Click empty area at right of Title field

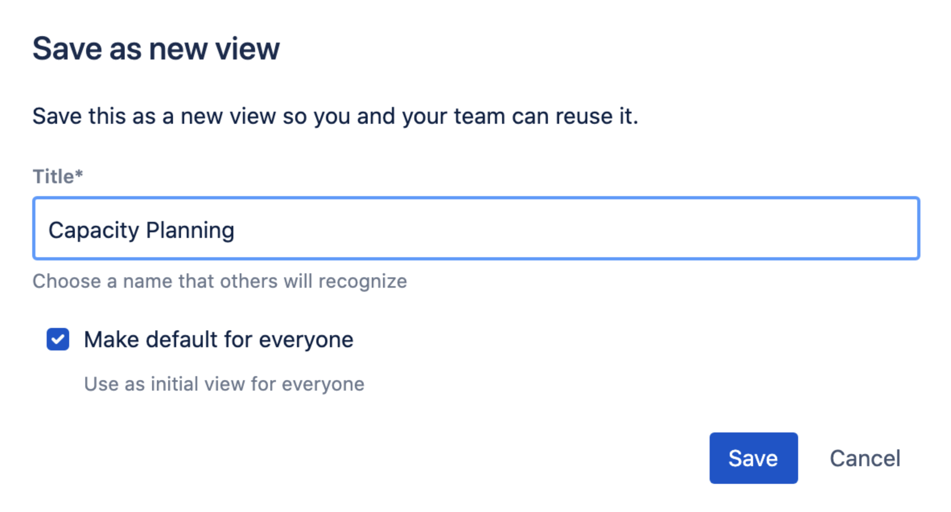pyautogui.click(x=724, y=228)
